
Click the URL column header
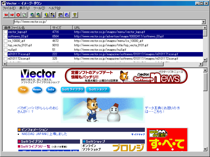tap(138, 28)
